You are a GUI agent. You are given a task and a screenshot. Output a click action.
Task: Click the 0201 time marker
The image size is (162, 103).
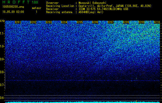pos(18,22)
